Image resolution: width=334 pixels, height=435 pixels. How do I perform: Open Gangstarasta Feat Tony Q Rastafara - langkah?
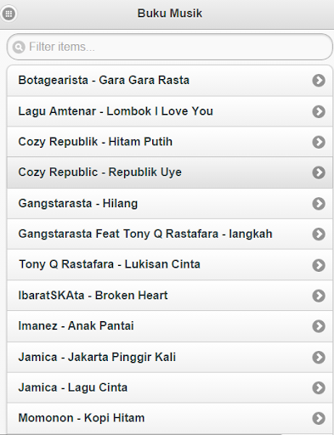coord(170,234)
